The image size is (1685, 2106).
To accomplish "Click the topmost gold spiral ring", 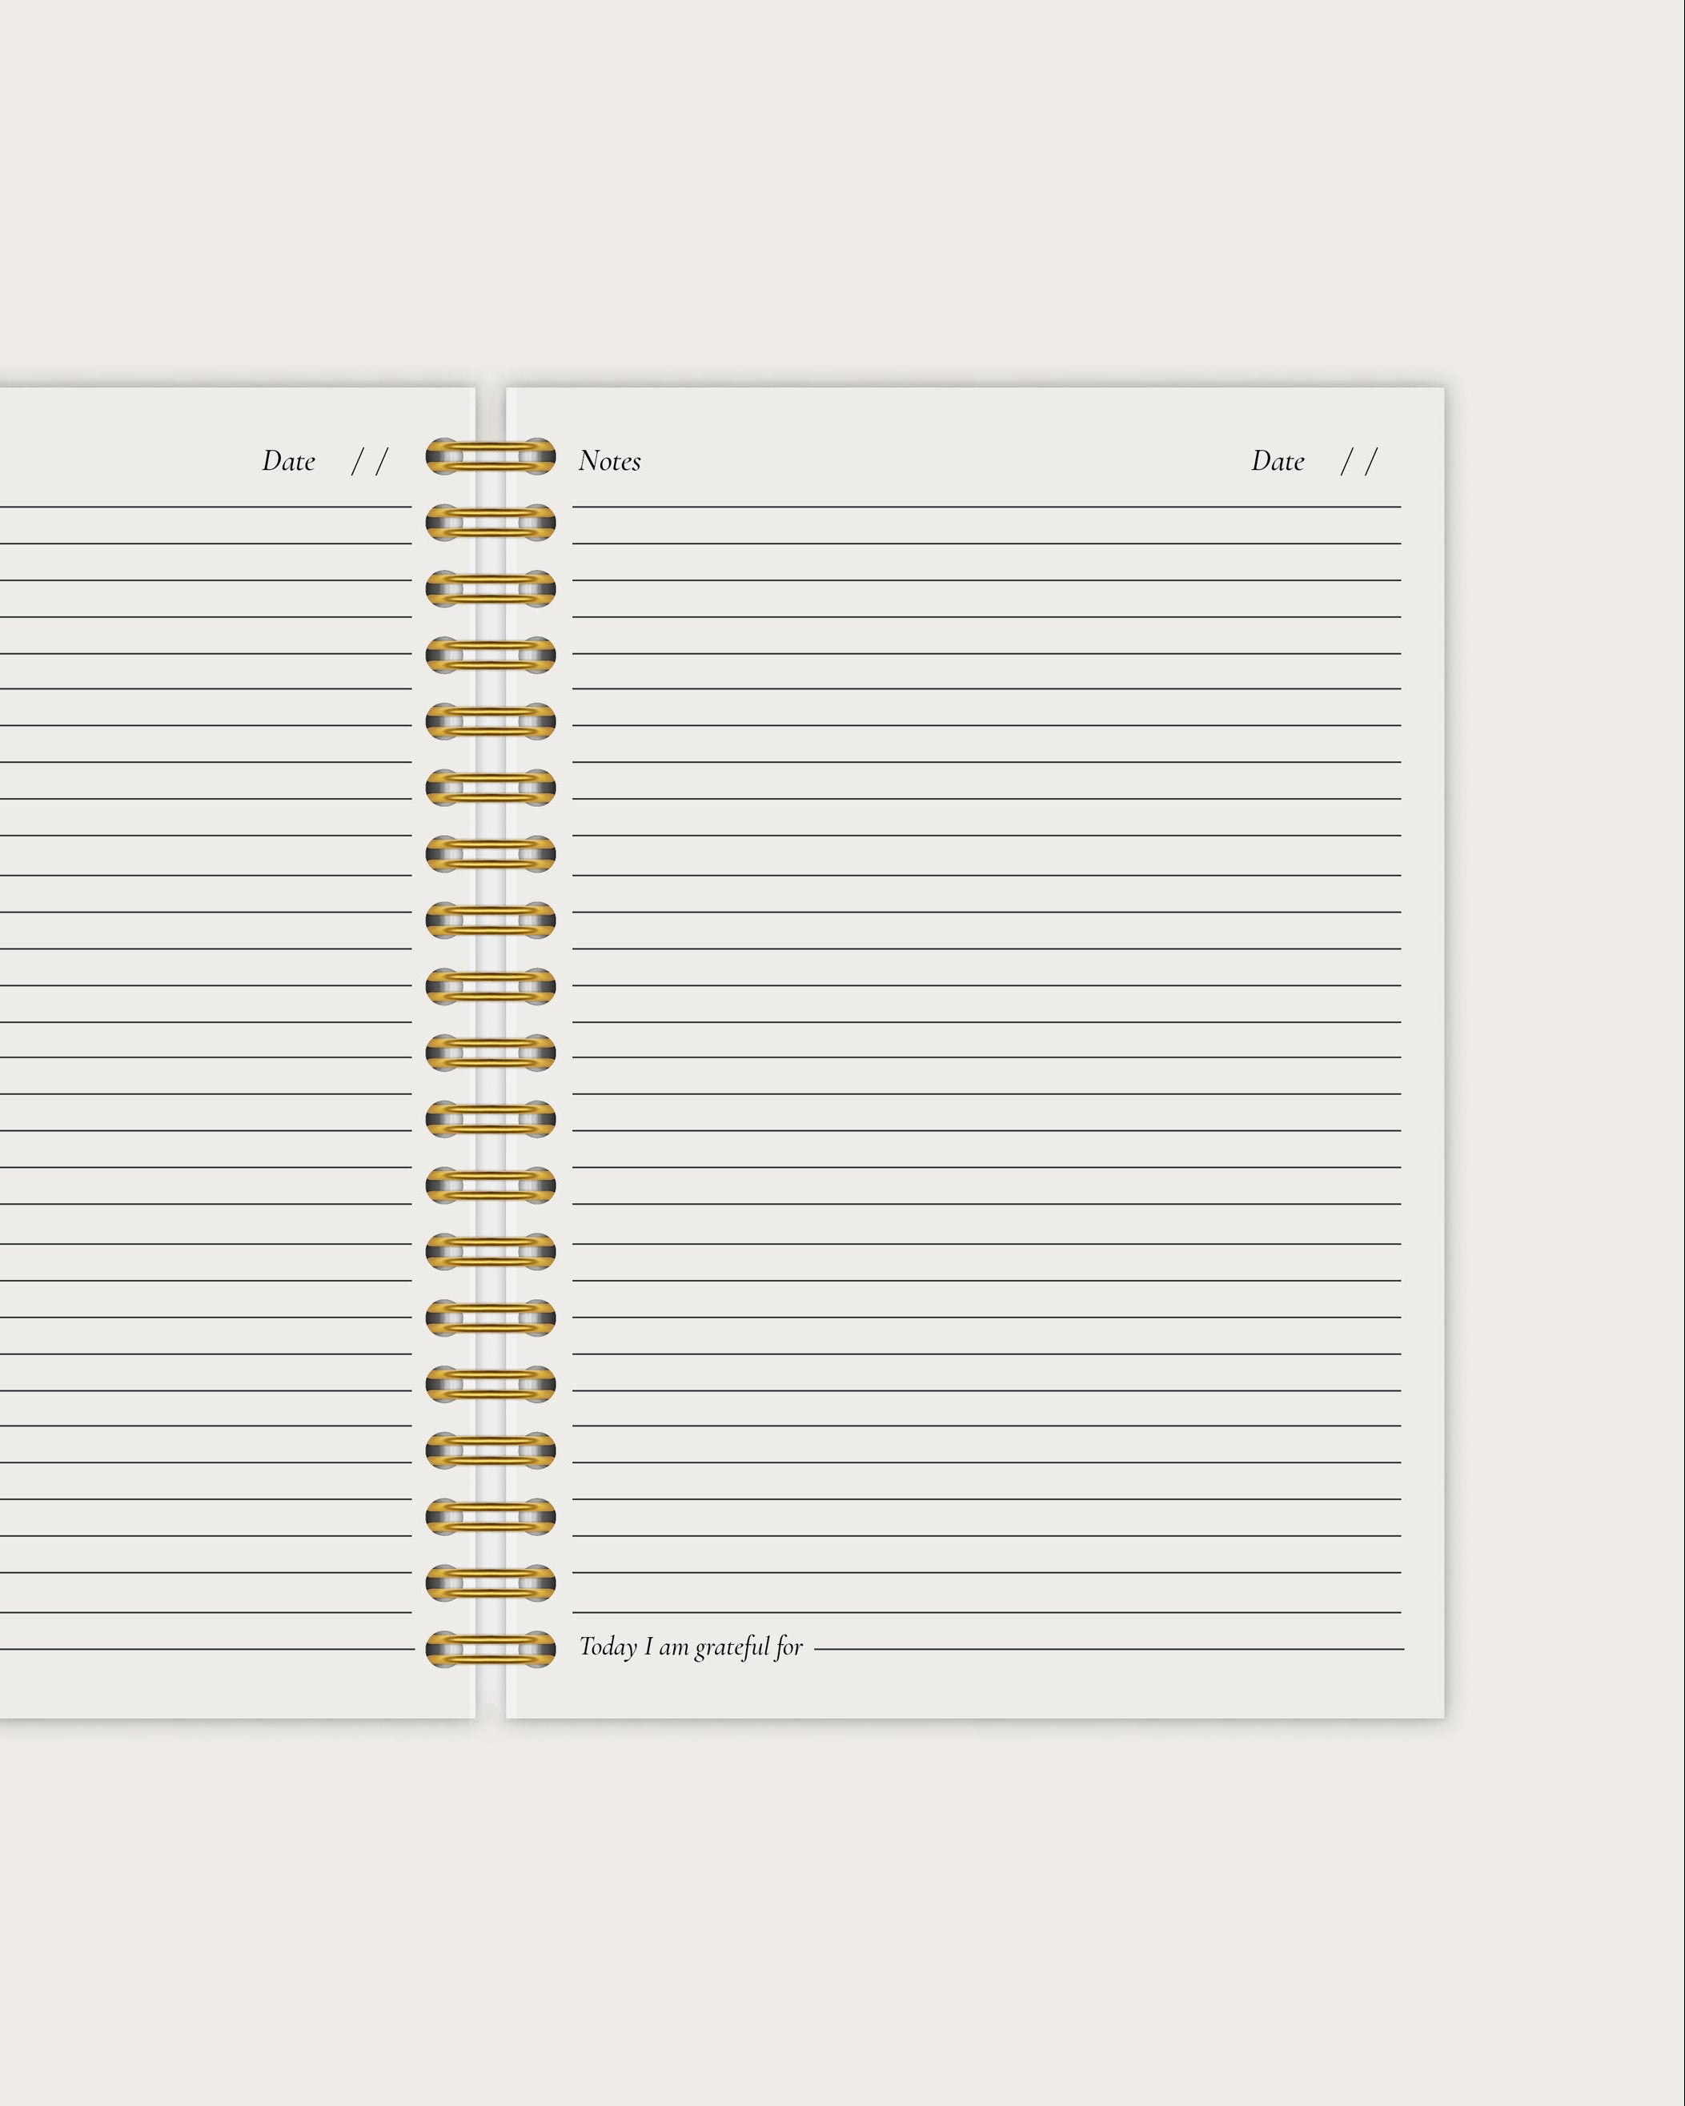I will (491, 456).
